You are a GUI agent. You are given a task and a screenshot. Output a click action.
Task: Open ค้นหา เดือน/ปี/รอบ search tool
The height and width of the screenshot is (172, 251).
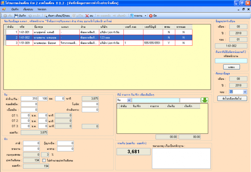click(57, 16)
